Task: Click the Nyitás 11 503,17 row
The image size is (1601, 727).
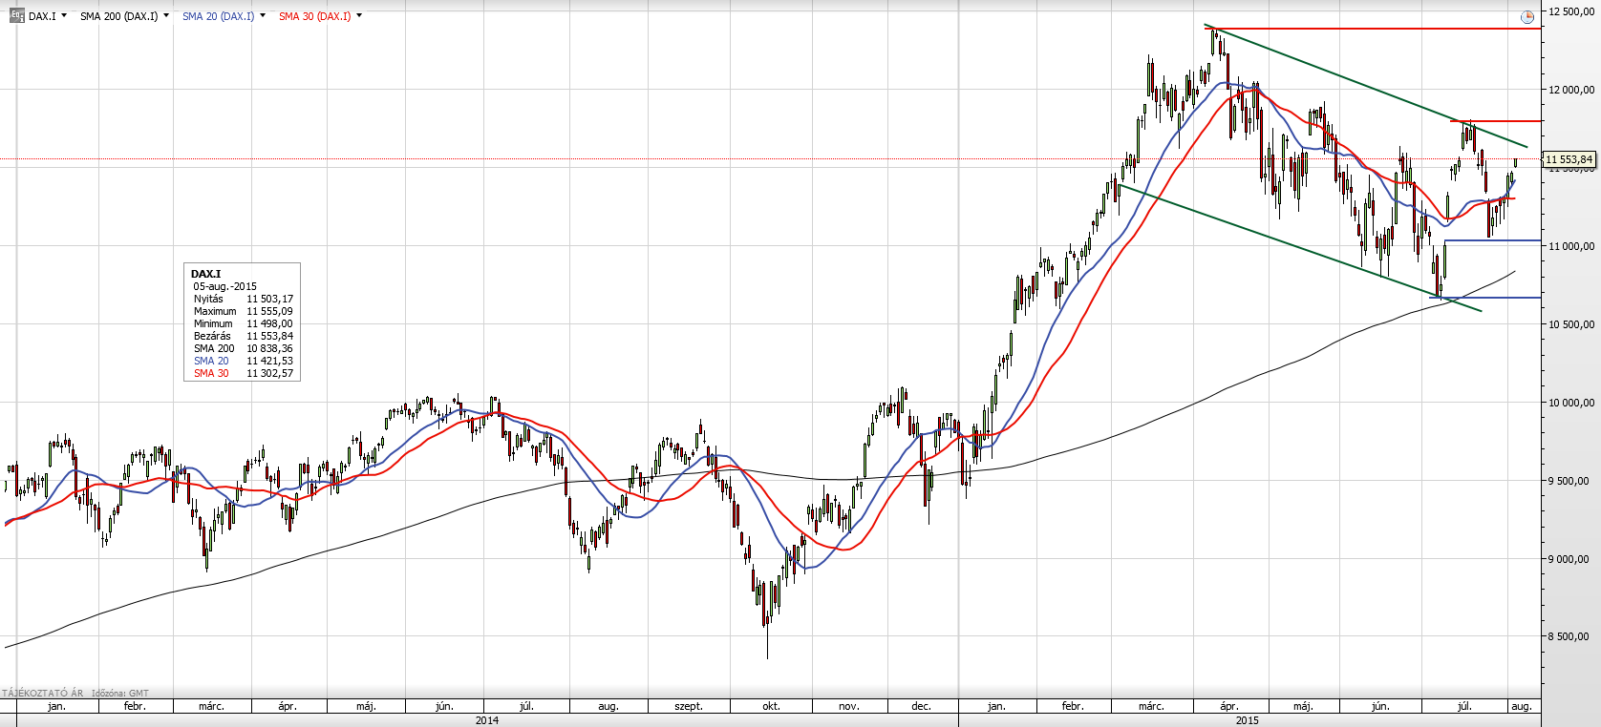Action: [243, 299]
